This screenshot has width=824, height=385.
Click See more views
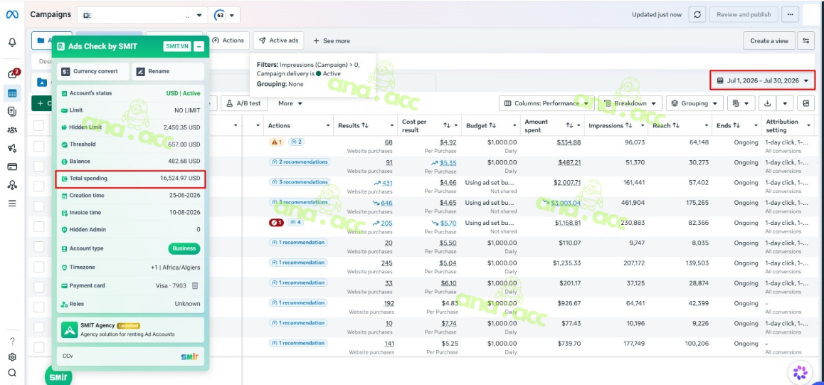click(x=332, y=41)
